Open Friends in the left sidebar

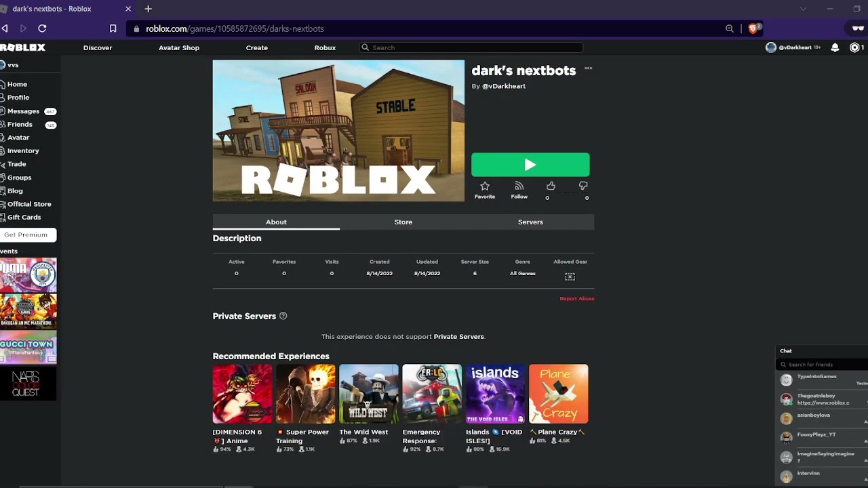20,125
